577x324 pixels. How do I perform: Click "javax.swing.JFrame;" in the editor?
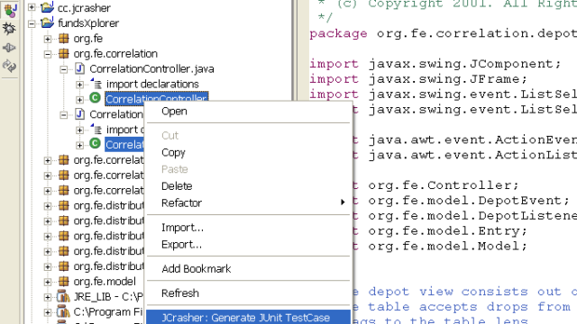click(x=448, y=79)
